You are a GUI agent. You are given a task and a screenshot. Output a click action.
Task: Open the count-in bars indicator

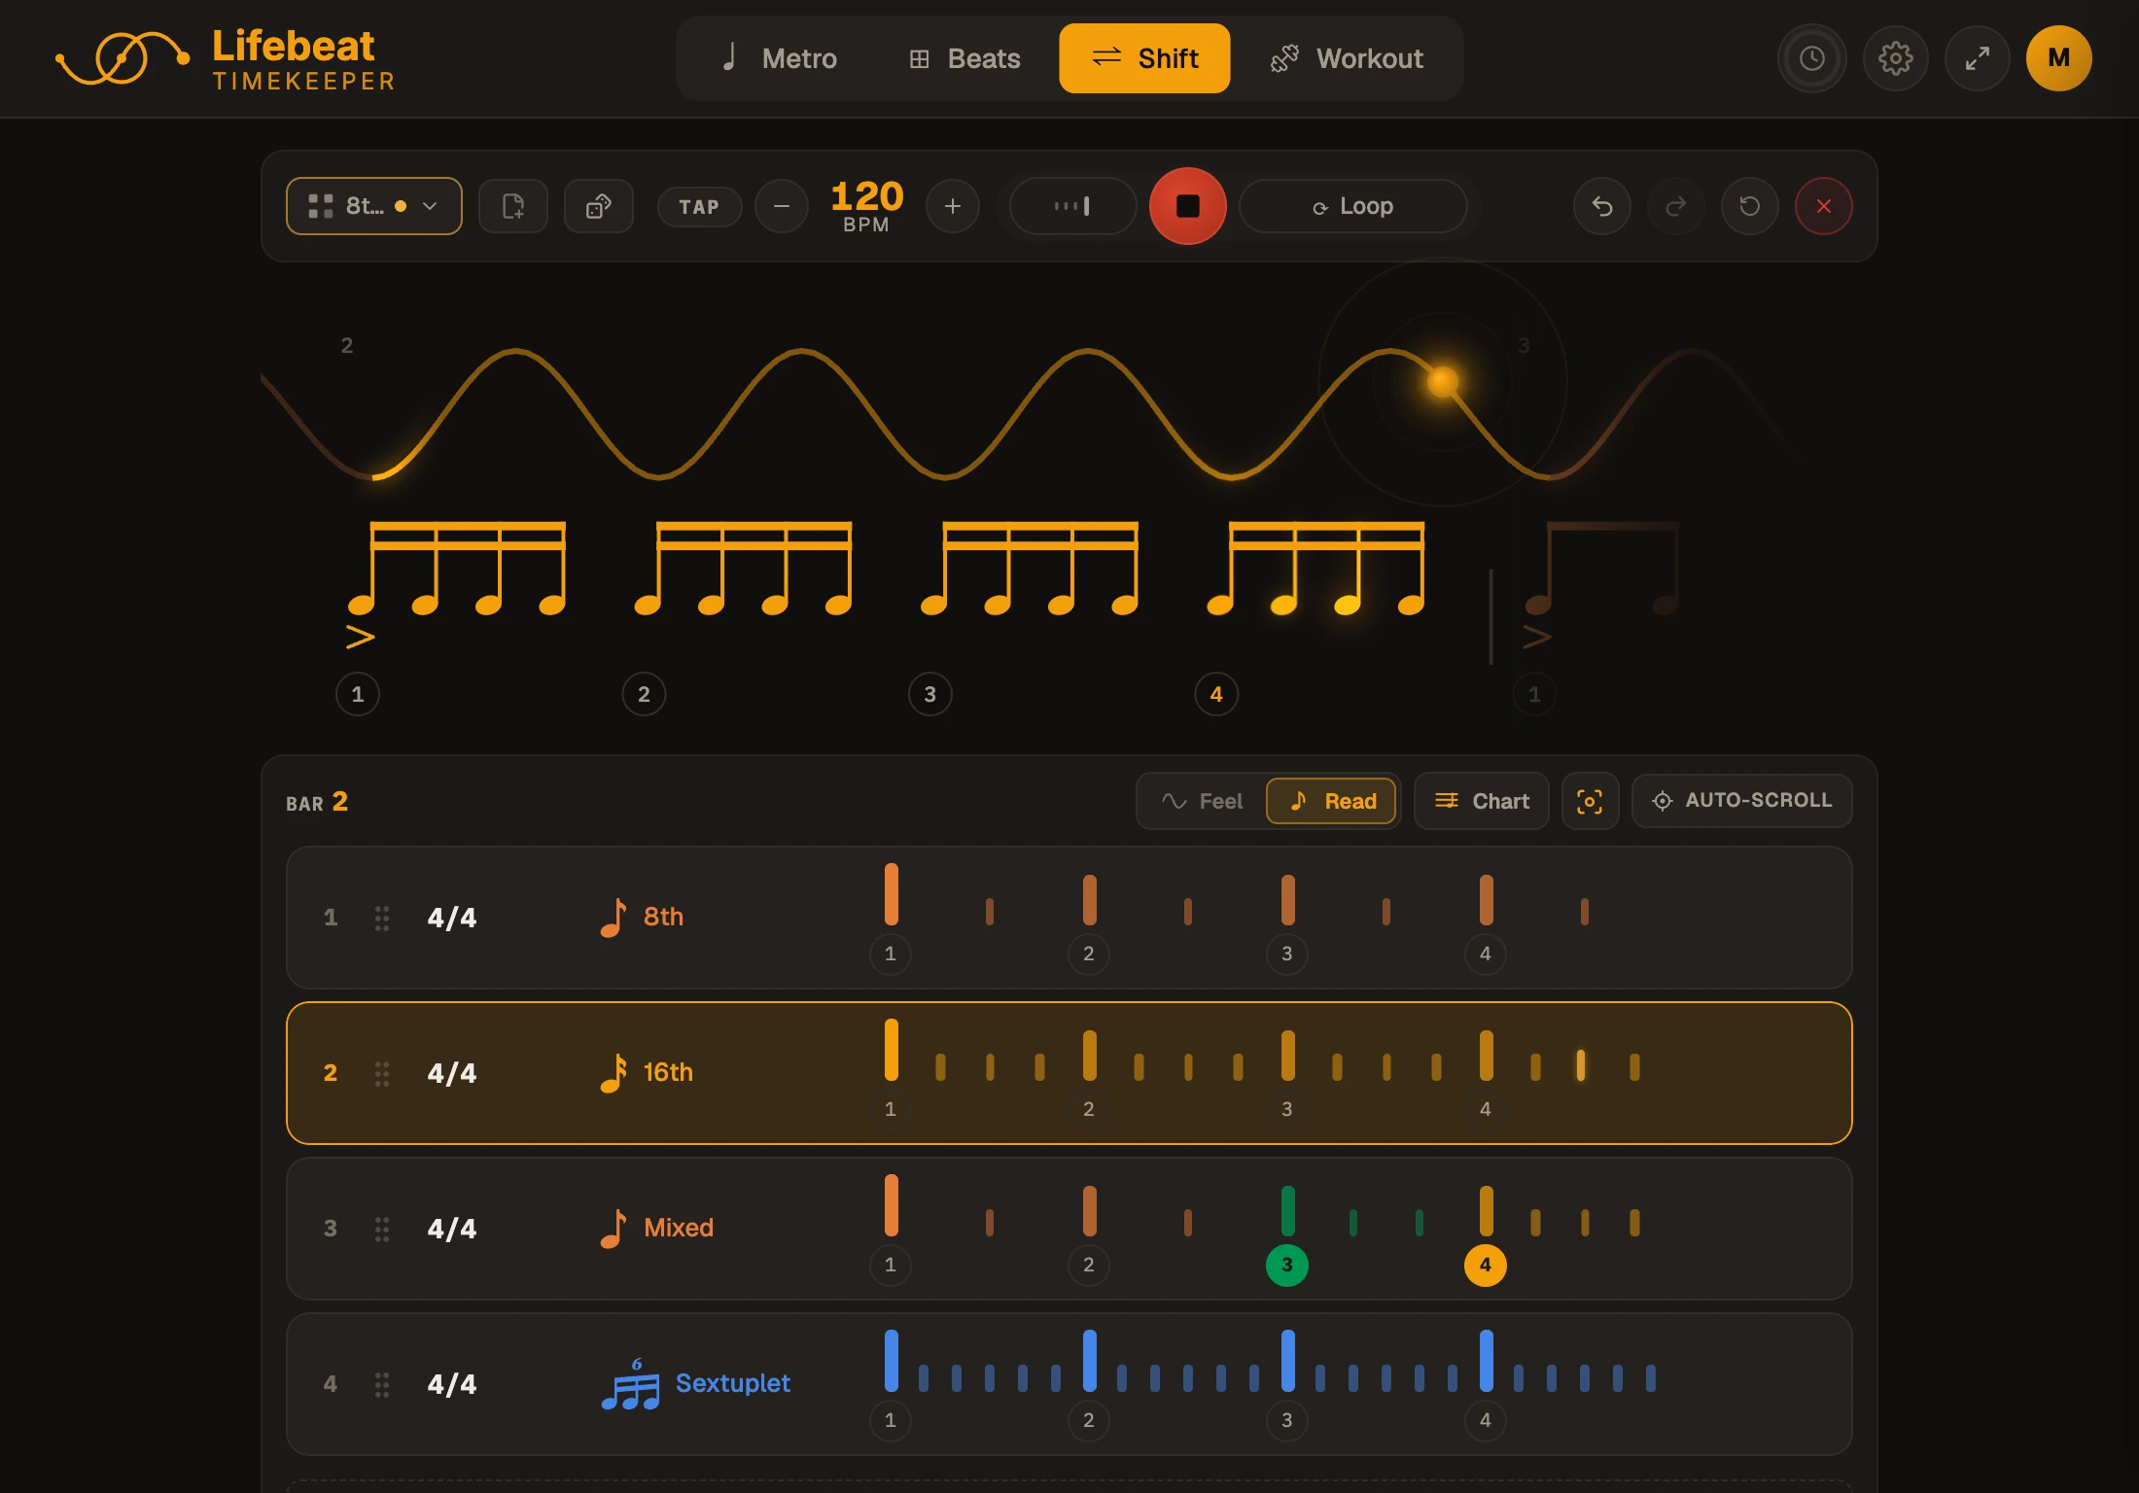tap(1073, 206)
